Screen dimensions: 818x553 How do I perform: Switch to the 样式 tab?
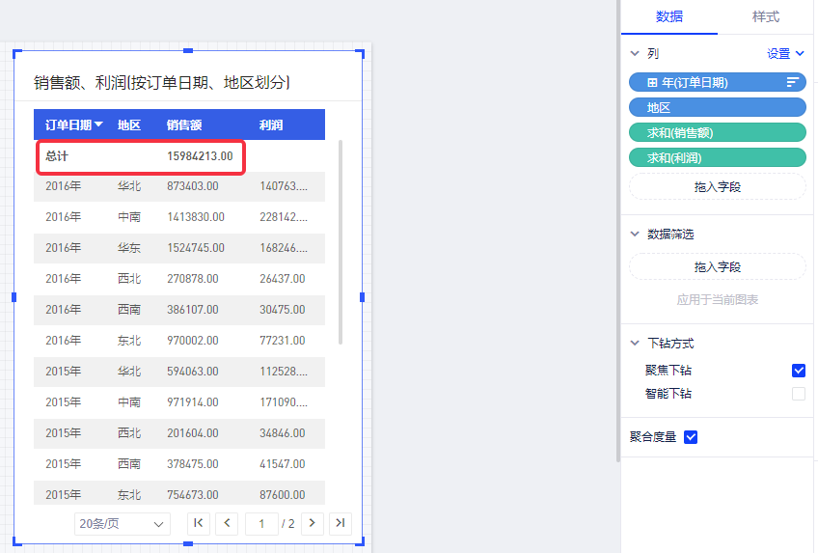pos(765,17)
